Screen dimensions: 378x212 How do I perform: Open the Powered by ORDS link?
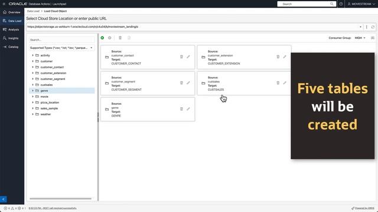[x=363, y=208]
